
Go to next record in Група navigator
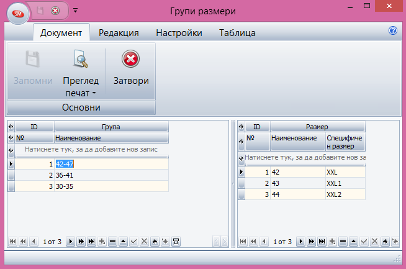coord(70,242)
